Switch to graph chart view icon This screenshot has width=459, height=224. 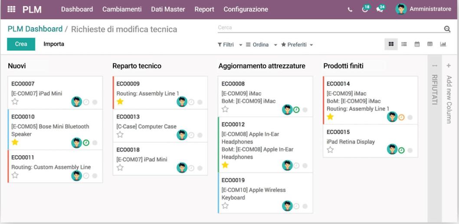click(443, 44)
